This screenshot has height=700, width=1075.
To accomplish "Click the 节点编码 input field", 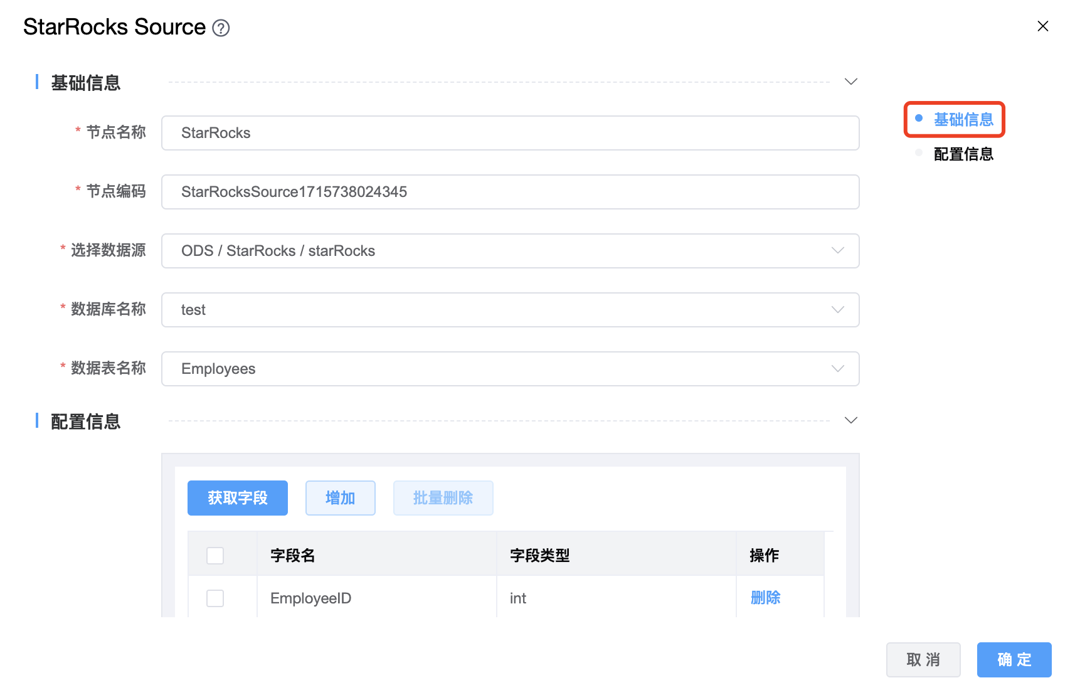I will pyautogui.click(x=509, y=192).
